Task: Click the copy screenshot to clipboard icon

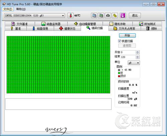Action: (101, 16)
